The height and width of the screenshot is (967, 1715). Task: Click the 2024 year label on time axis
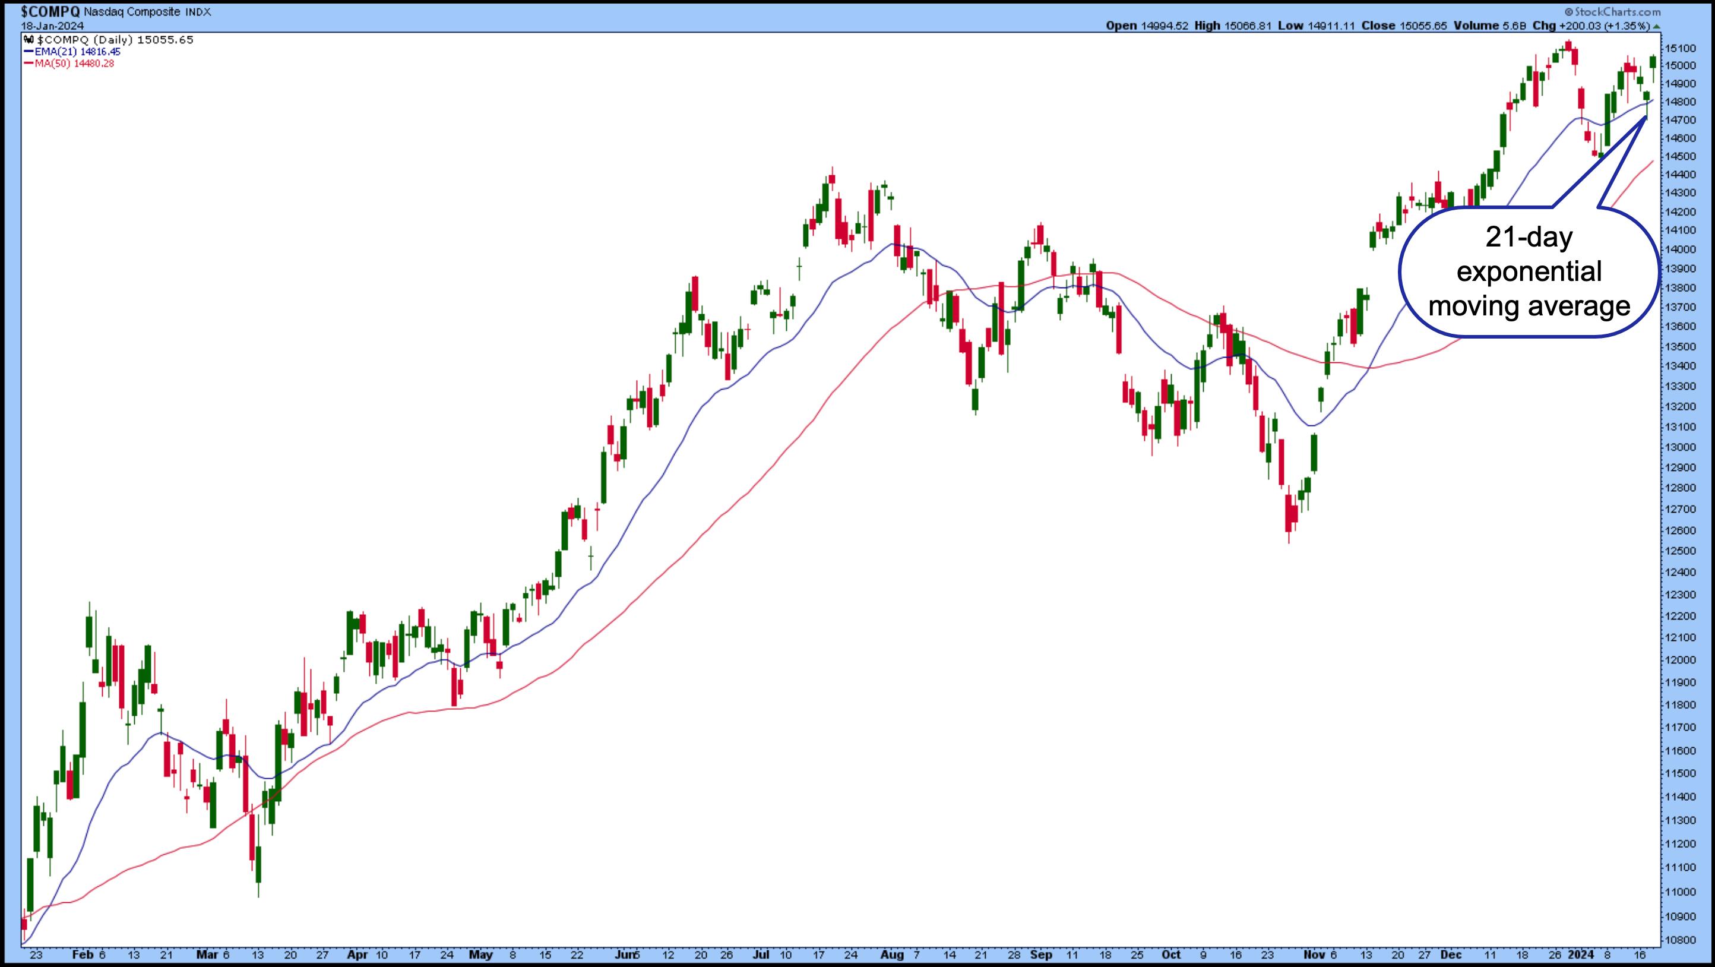click(1581, 955)
